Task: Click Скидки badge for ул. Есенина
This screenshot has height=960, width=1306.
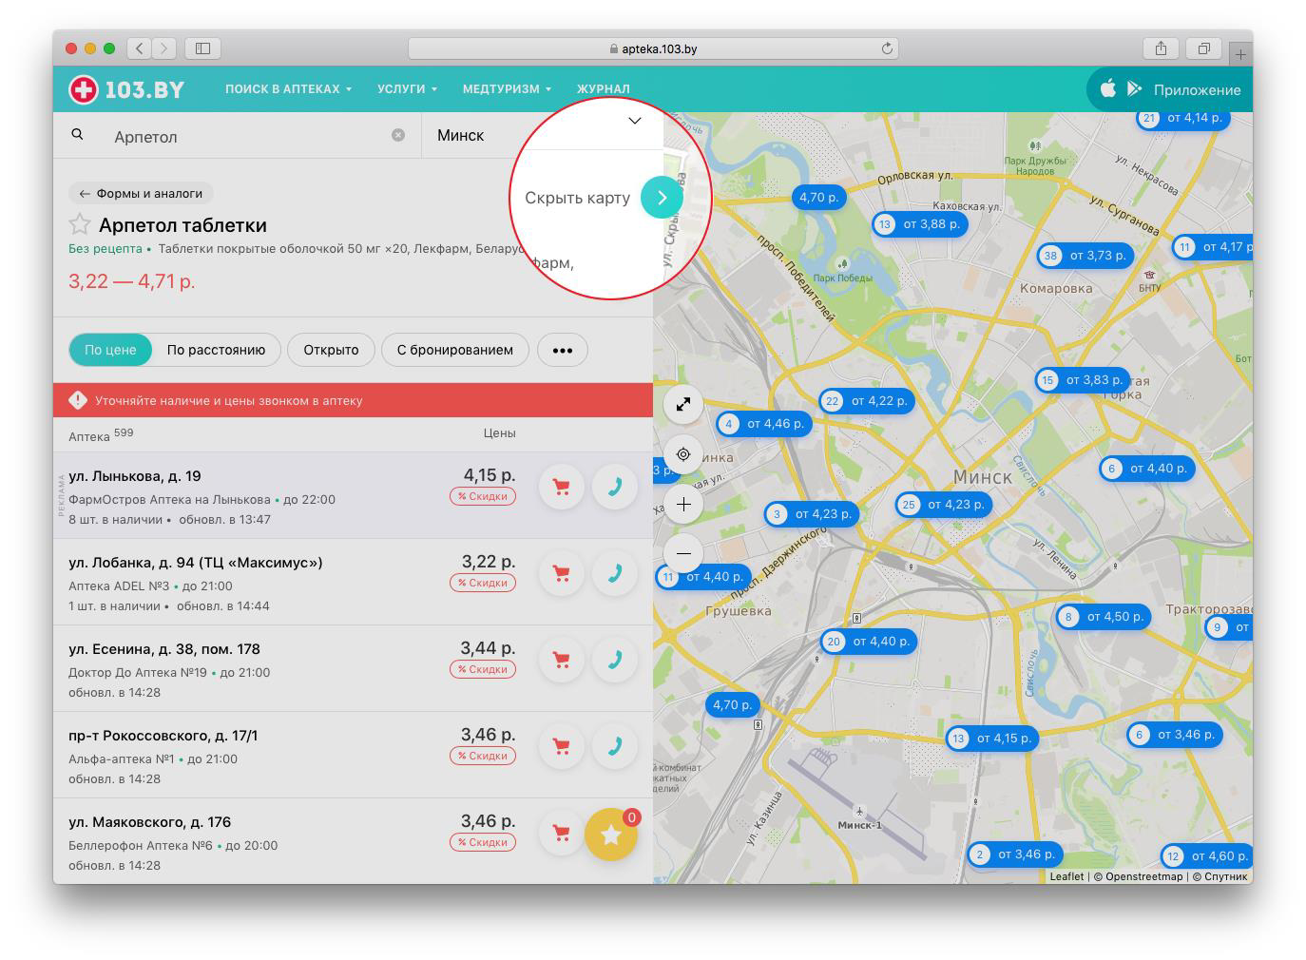Action: coord(483,669)
